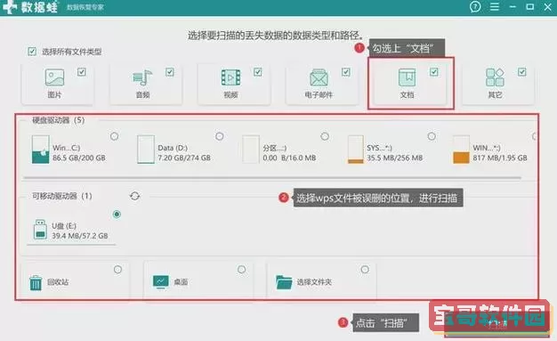Screen dimensions: 557x341
Task: Toggle the 文档 checkbox
Action: 434,72
